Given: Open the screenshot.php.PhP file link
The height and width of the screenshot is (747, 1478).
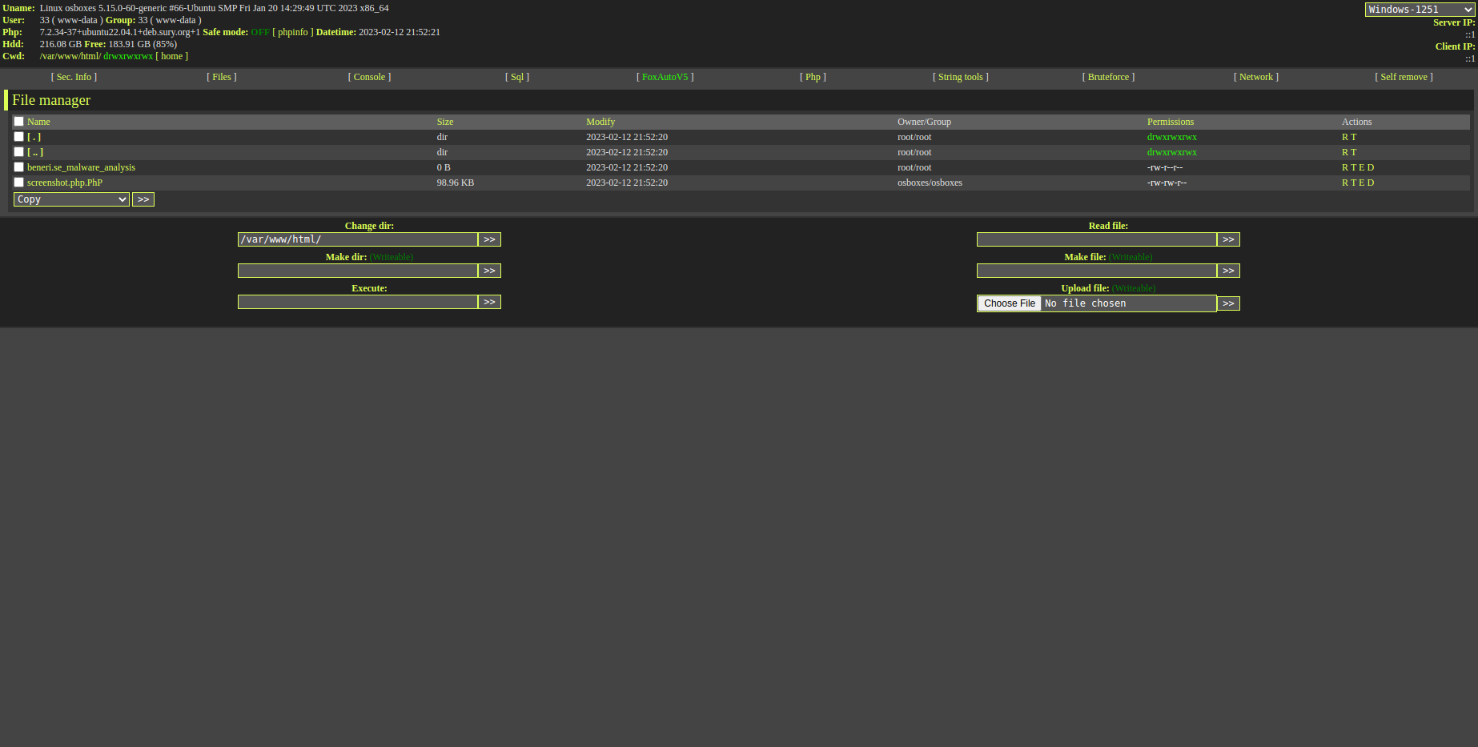Looking at the screenshot, I should coord(65,183).
